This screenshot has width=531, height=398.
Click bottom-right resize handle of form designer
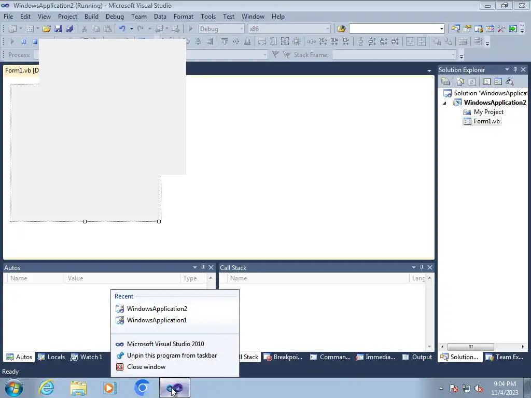(159, 221)
